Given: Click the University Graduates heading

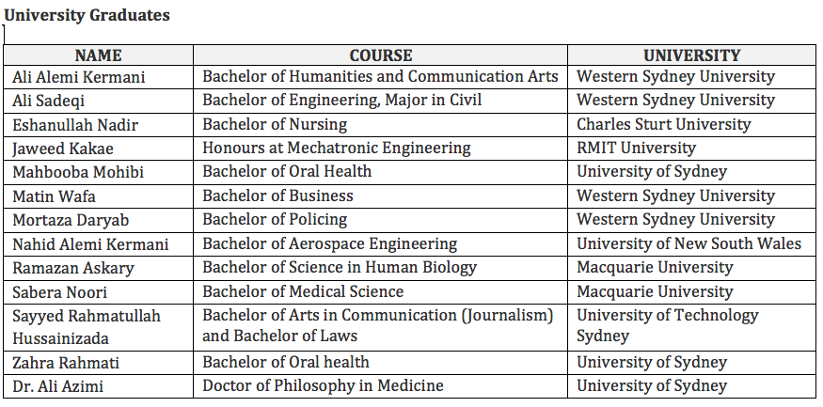Looking at the screenshot, I should (x=87, y=15).
